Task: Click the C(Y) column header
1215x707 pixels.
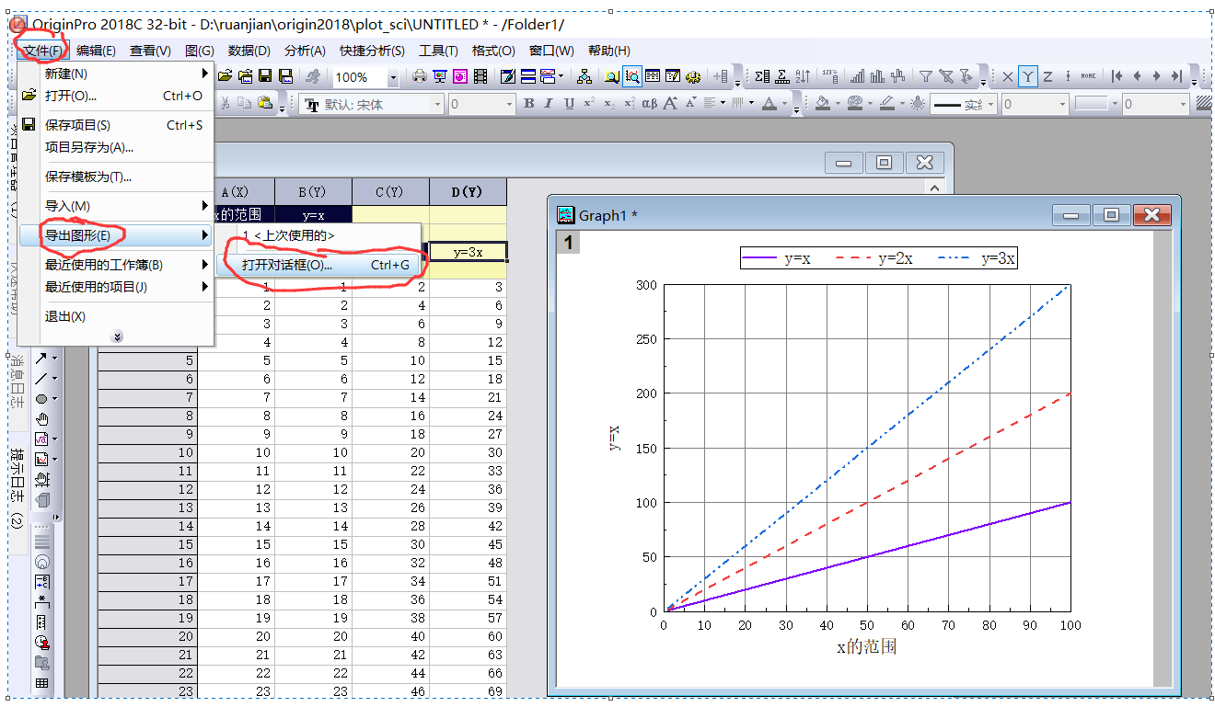Action: coord(390,192)
